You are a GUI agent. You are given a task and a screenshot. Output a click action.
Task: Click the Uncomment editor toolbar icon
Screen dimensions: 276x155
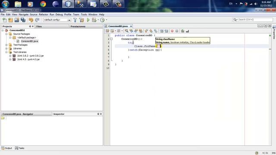[x=188, y=31]
